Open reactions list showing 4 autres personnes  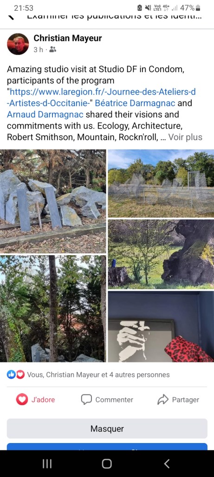pyautogui.click(x=98, y=375)
